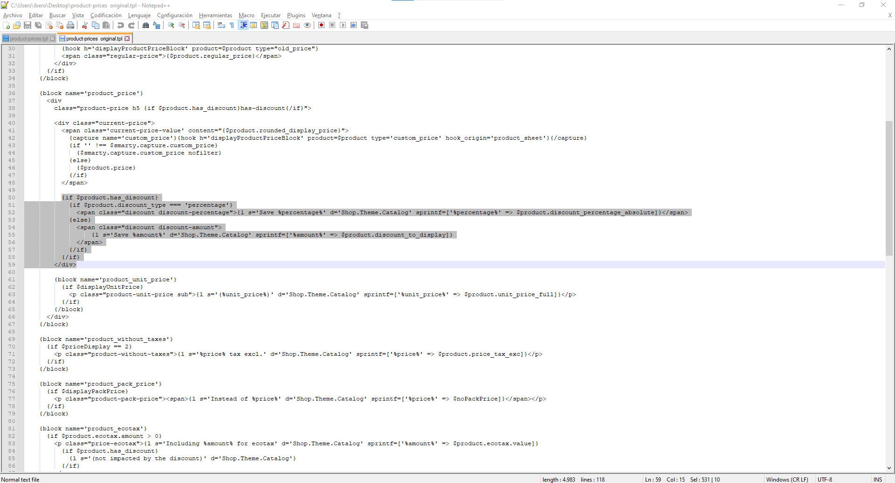Select the product-prices original.tpl tab

tap(94, 39)
